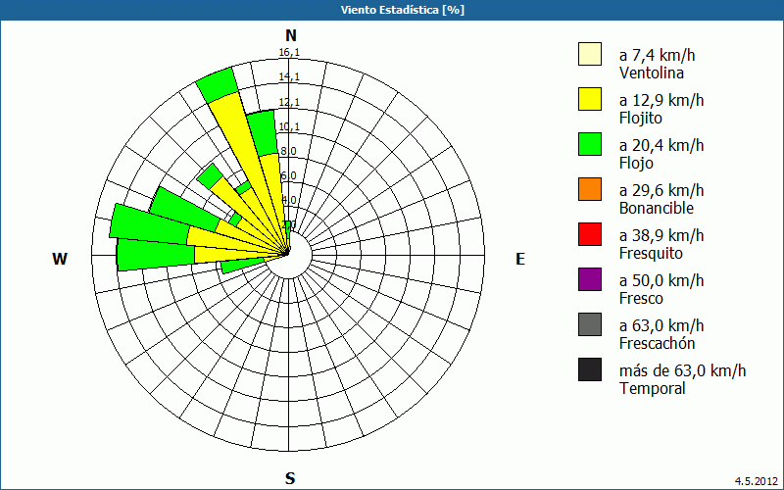Click the 'a 20,4 km/h' legend text
The image size is (784, 490).
[x=661, y=145]
